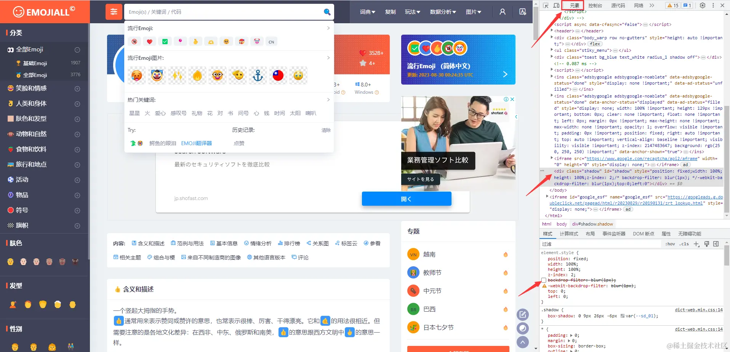Open the 数据分析 dropdown menu
Image resolution: width=730 pixels, height=352 pixels.
[443, 12]
